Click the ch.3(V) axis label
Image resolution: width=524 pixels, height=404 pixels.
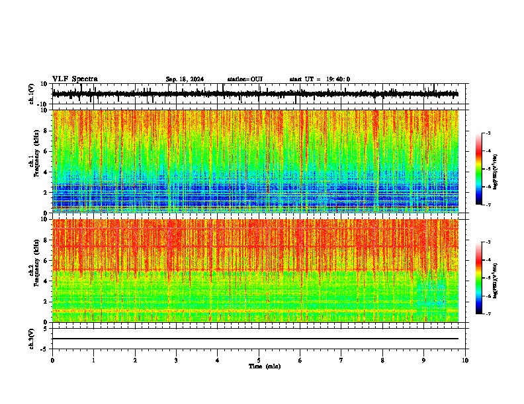[x=31, y=339]
